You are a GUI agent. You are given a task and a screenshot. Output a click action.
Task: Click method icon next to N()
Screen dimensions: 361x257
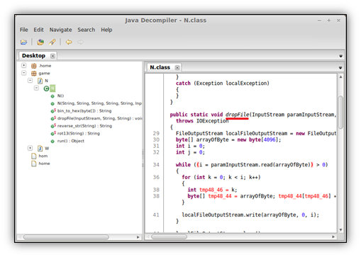(x=52, y=96)
